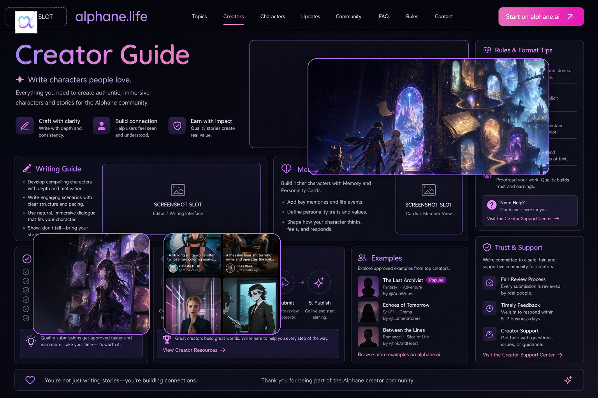Click the Fair Review Process icon

pyautogui.click(x=490, y=283)
